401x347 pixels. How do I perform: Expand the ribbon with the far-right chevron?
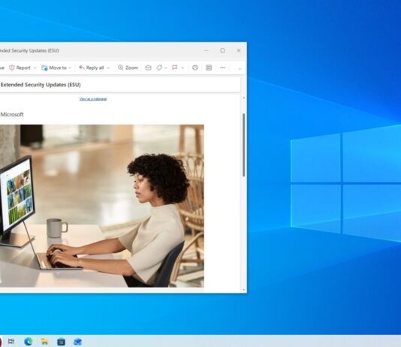click(240, 69)
